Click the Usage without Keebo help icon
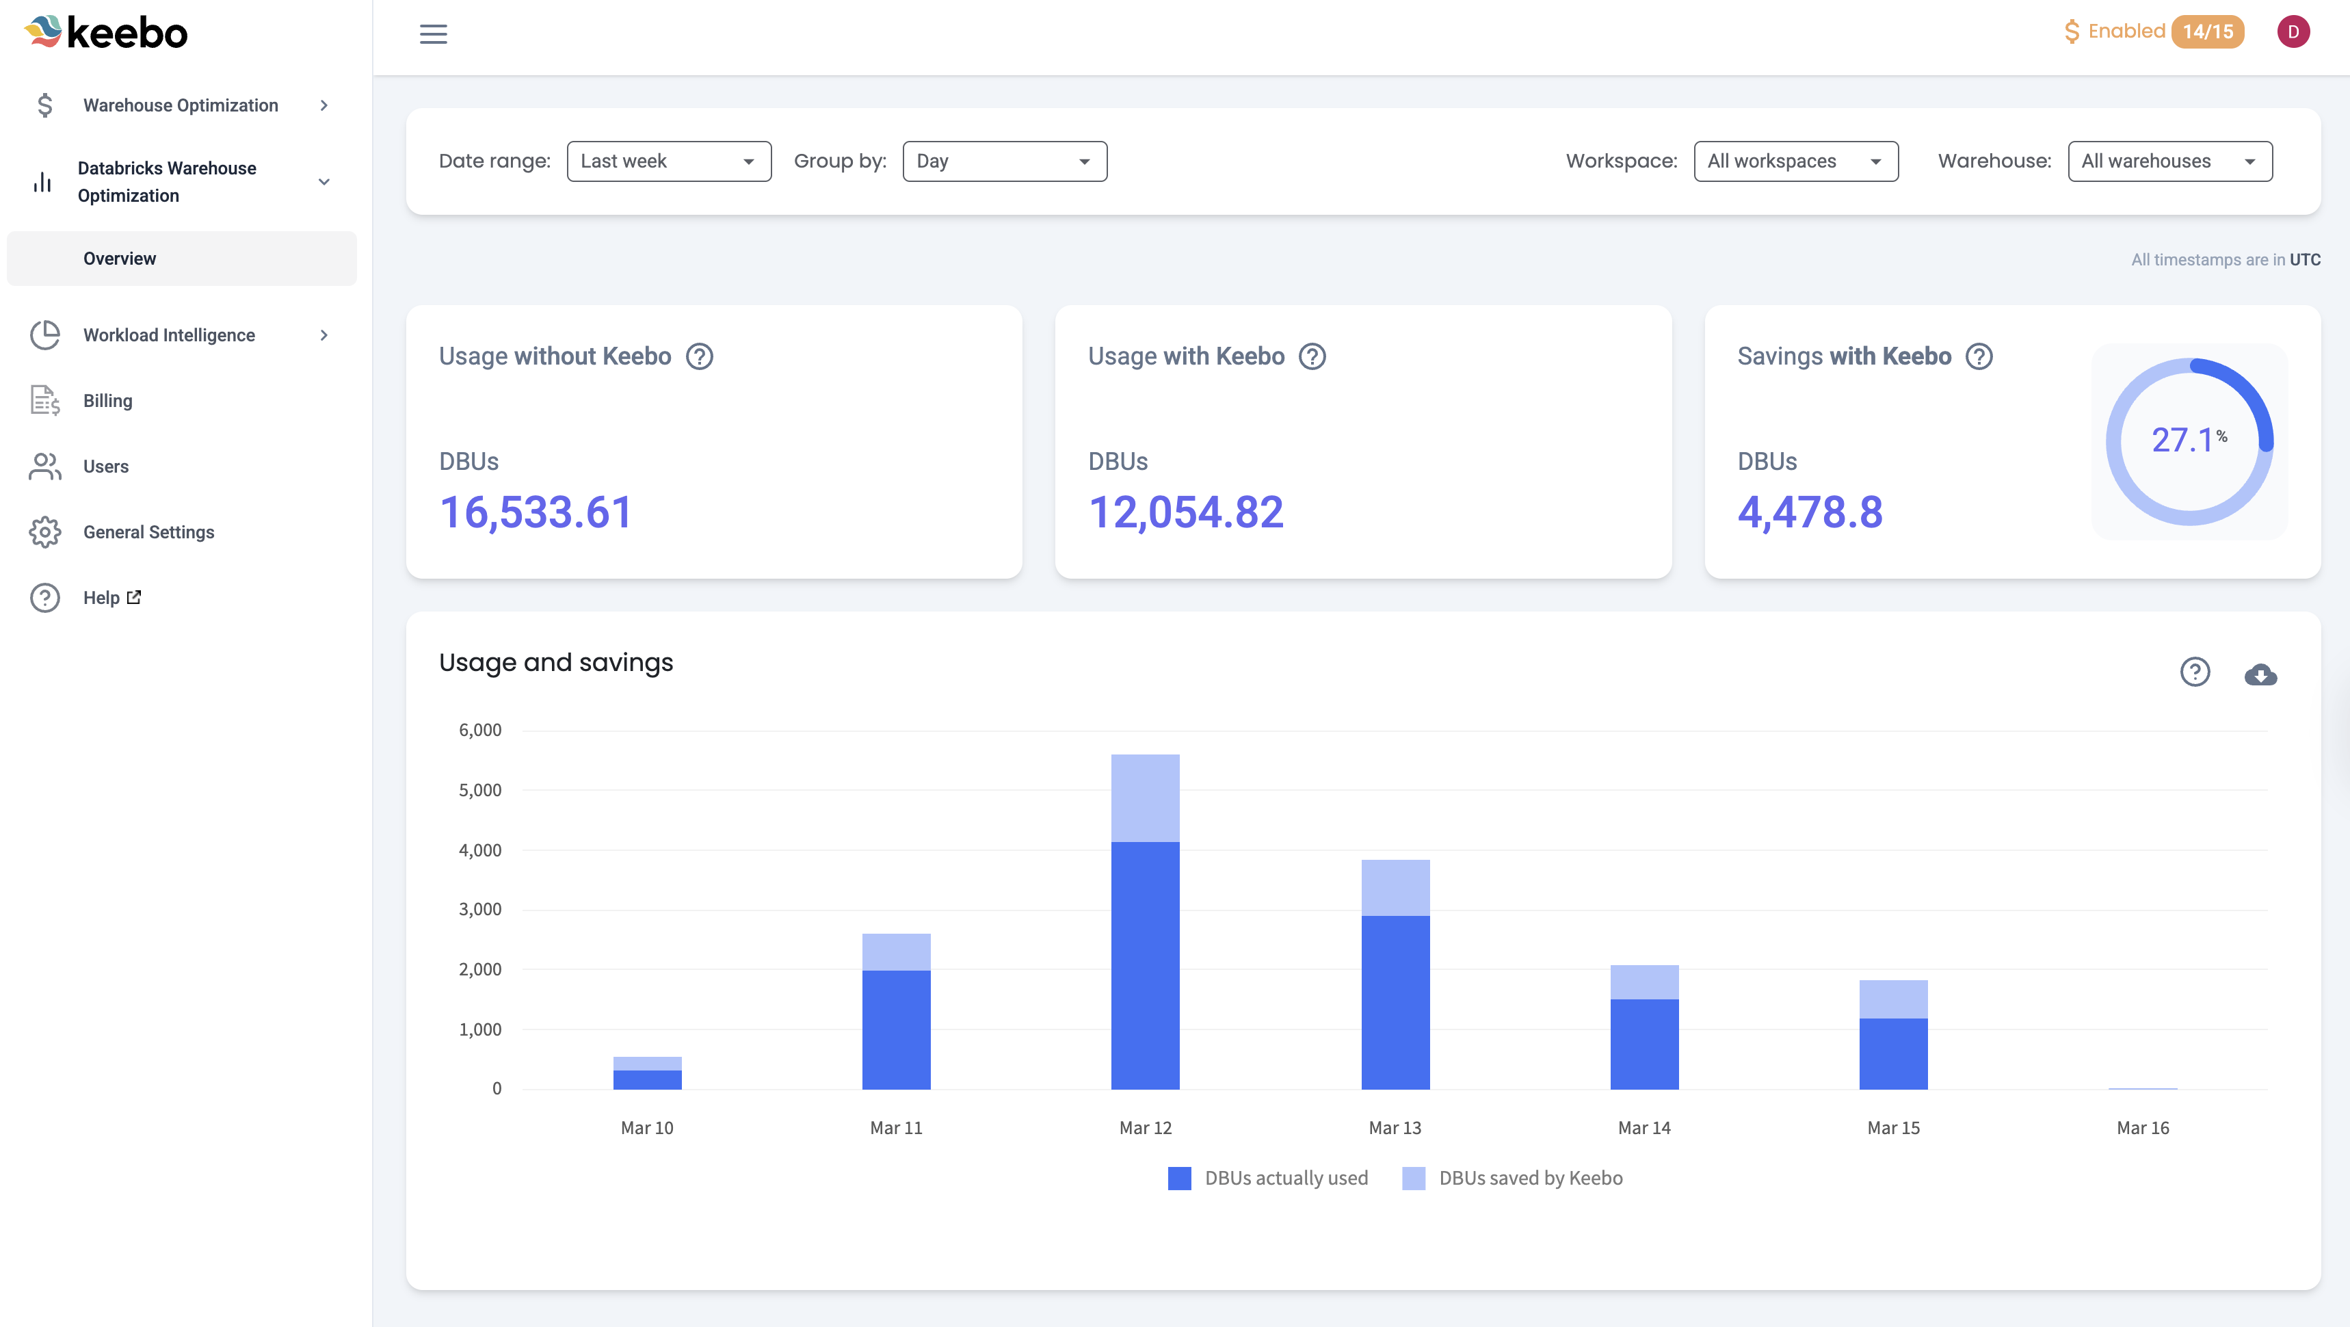 tap(699, 356)
